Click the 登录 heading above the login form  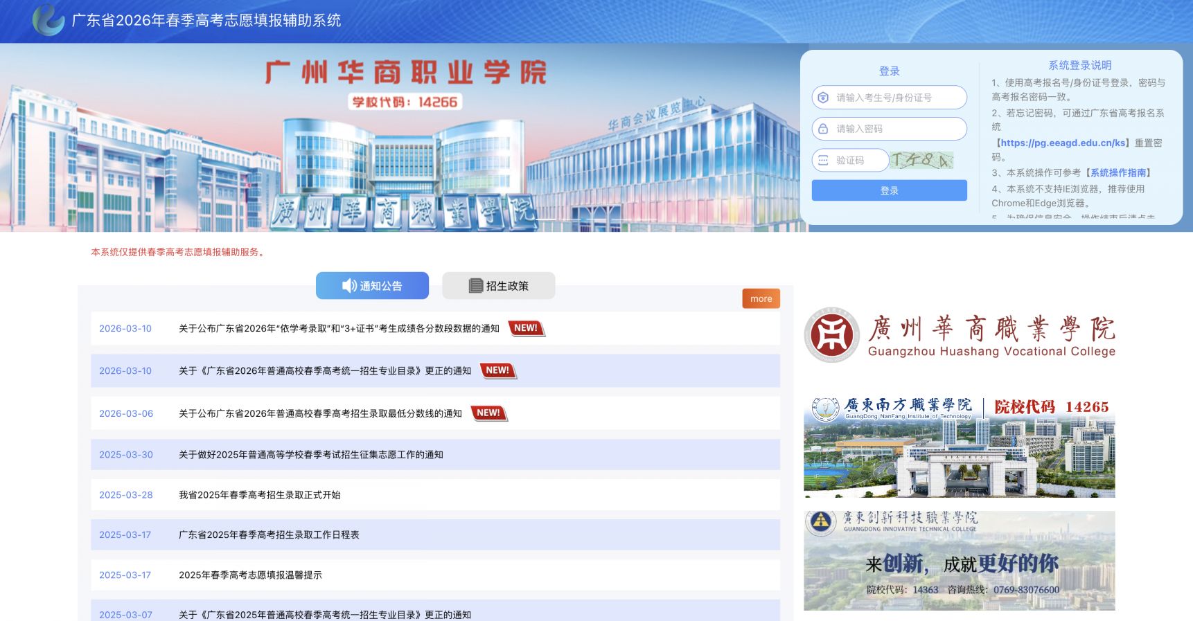(x=890, y=71)
